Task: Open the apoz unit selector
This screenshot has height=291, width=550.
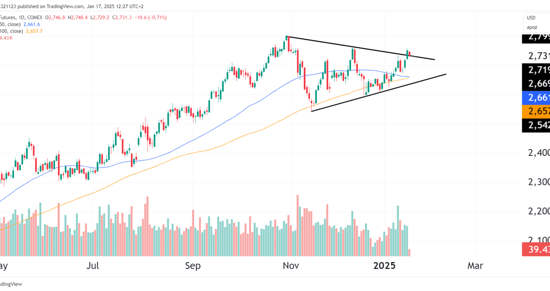Action: coord(532,27)
